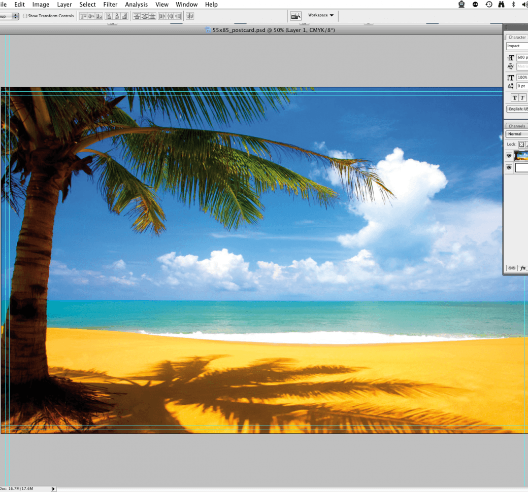The image size is (528, 492).
Task: Open the Workspace dropdown
Action: [x=321, y=15]
